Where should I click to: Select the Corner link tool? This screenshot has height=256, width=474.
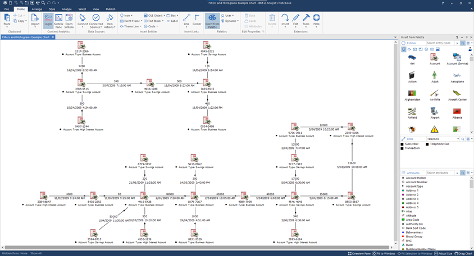pyautogui.click(x=197, y=20)
